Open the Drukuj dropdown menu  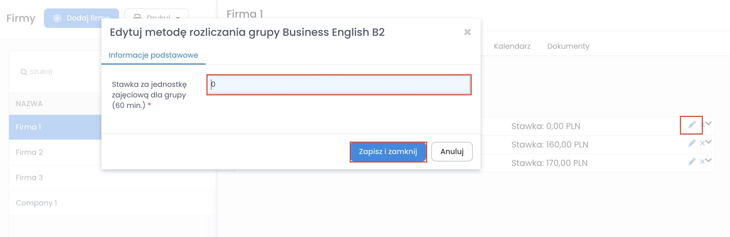pyautogui.click(x=177, y=18)
